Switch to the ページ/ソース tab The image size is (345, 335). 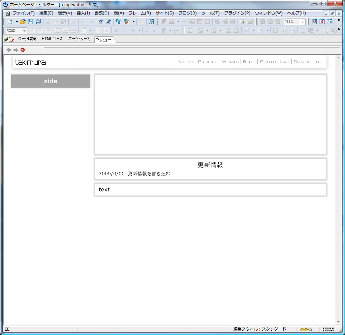tap(79, 39)
